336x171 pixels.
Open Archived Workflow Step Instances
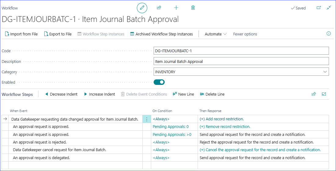162,34
